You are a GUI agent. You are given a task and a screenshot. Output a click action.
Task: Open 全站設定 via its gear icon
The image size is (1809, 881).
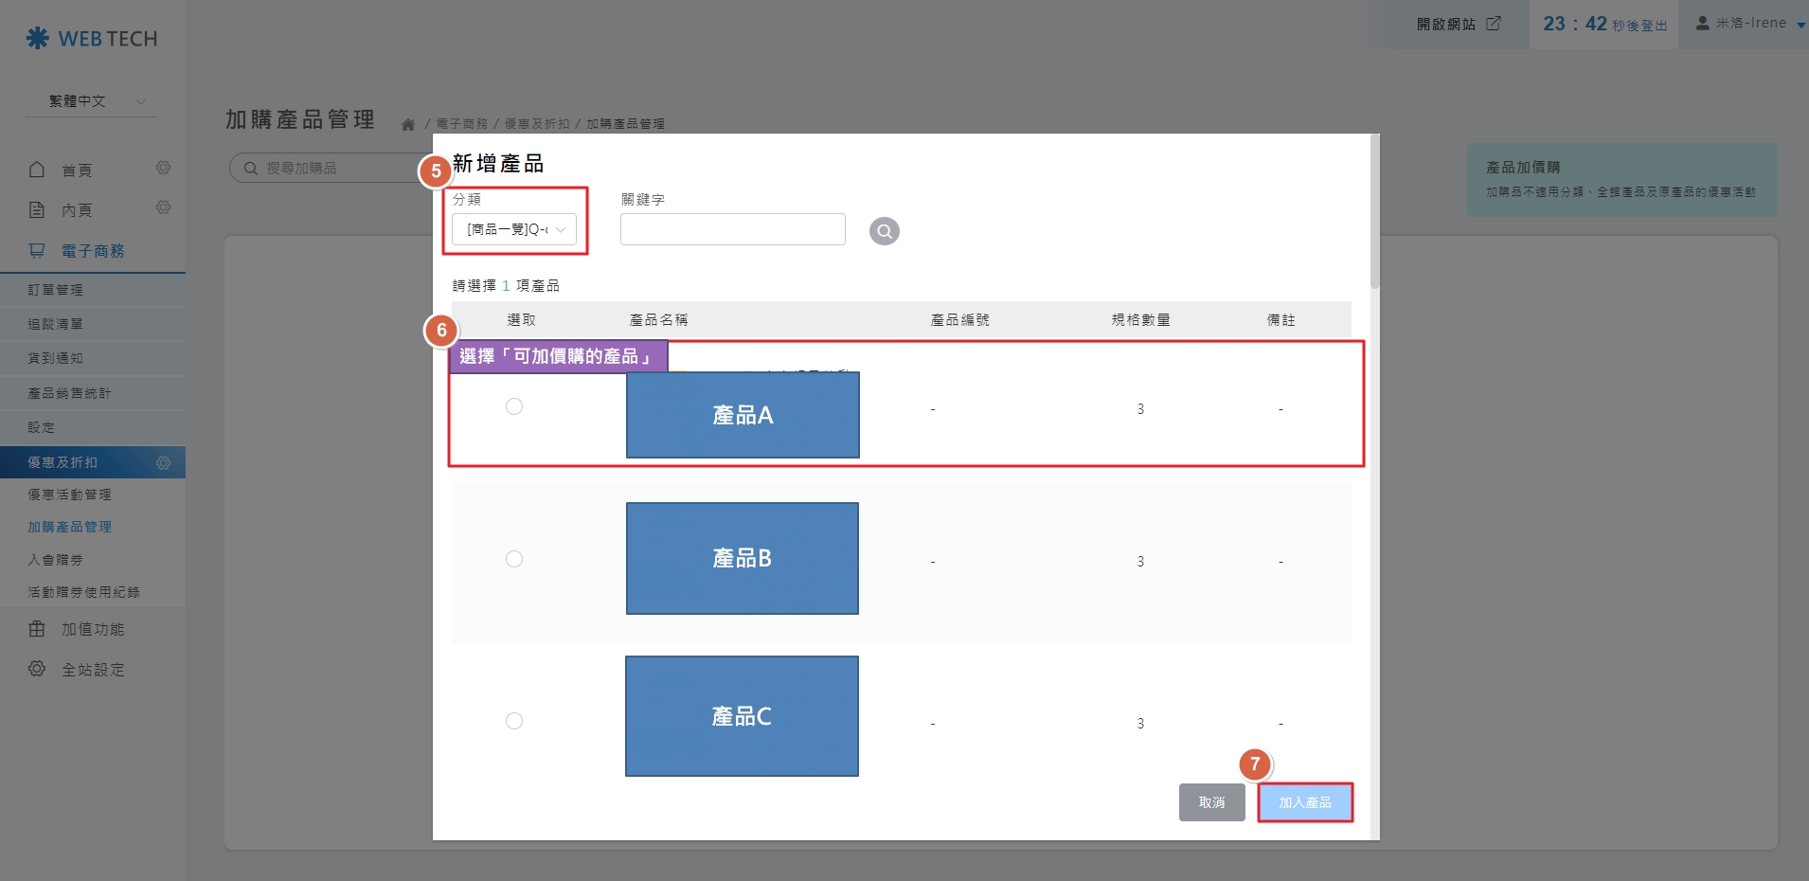[x=37, y=669]
